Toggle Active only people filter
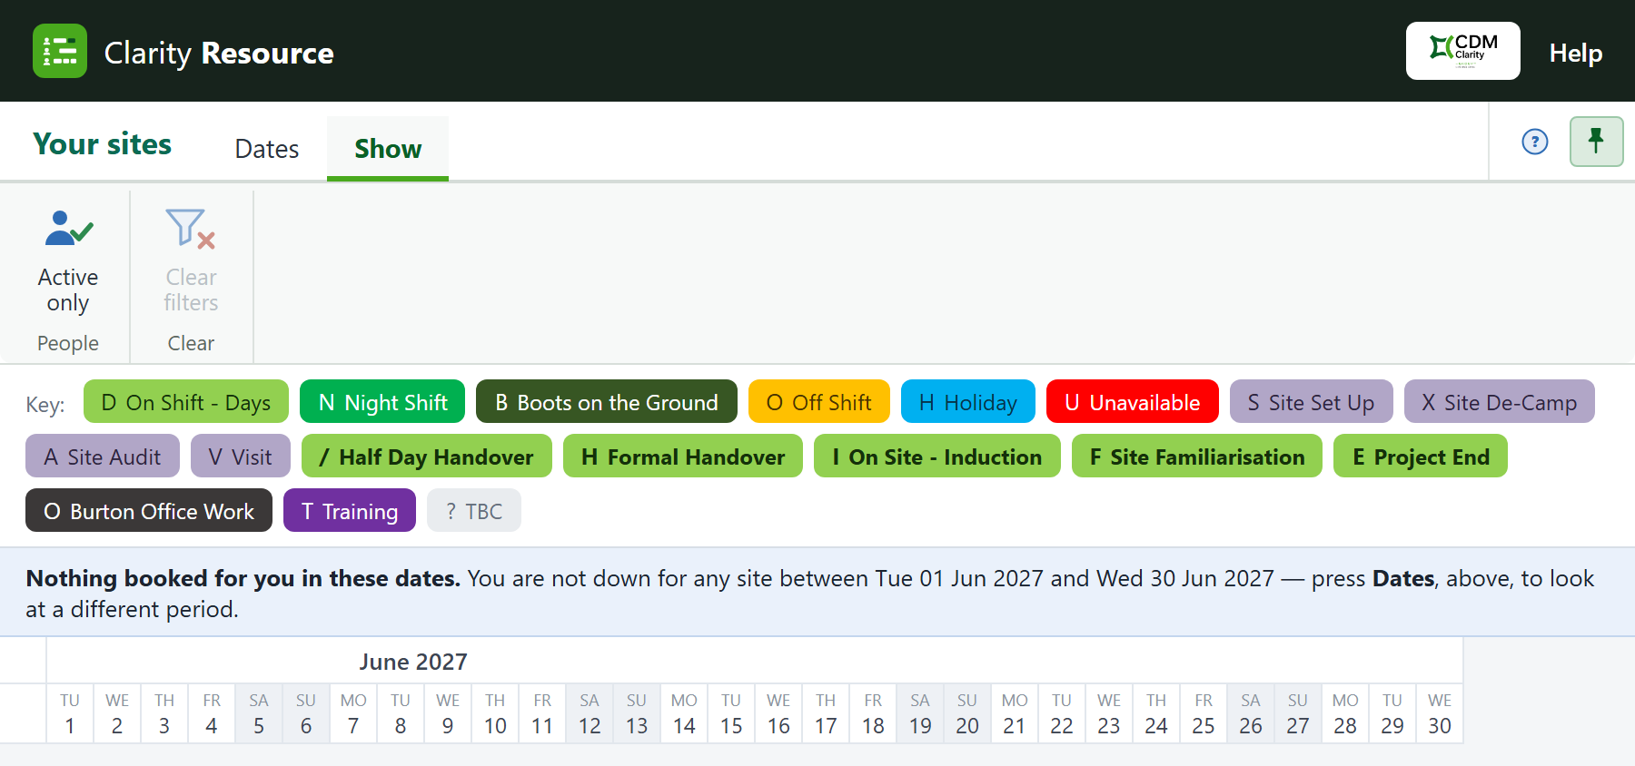Image resolution: width=1635 pixels, height=766 pixels. point(68,261)
